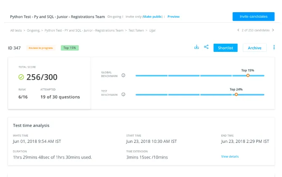Click the Review in progress status badge
The image size is (282, 177).
pyautogui.click(x=42, y=48)
